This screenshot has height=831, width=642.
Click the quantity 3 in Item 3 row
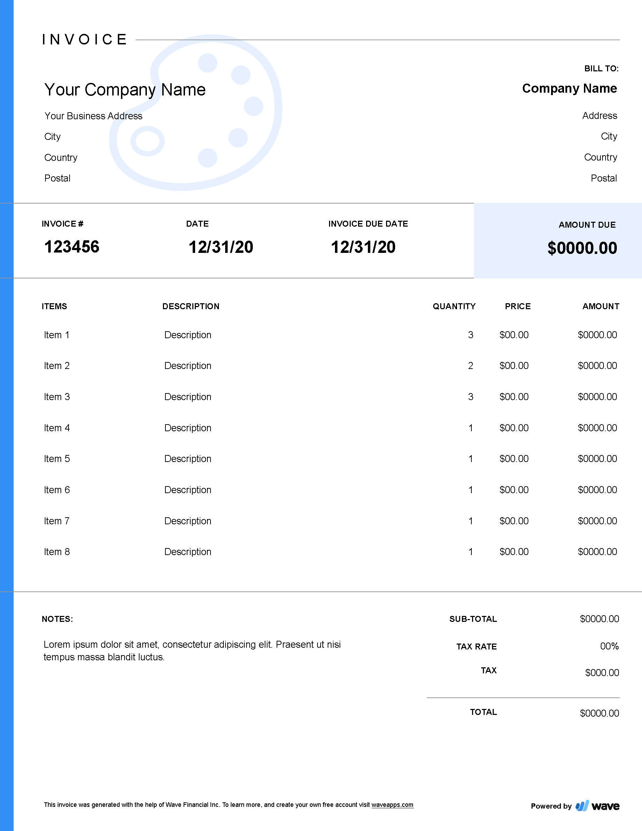470,397
